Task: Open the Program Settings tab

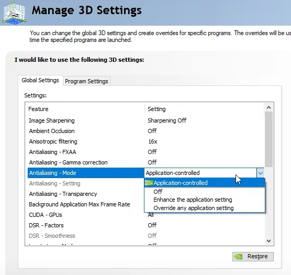Action: pyautogui.click(x=86, y=81)
